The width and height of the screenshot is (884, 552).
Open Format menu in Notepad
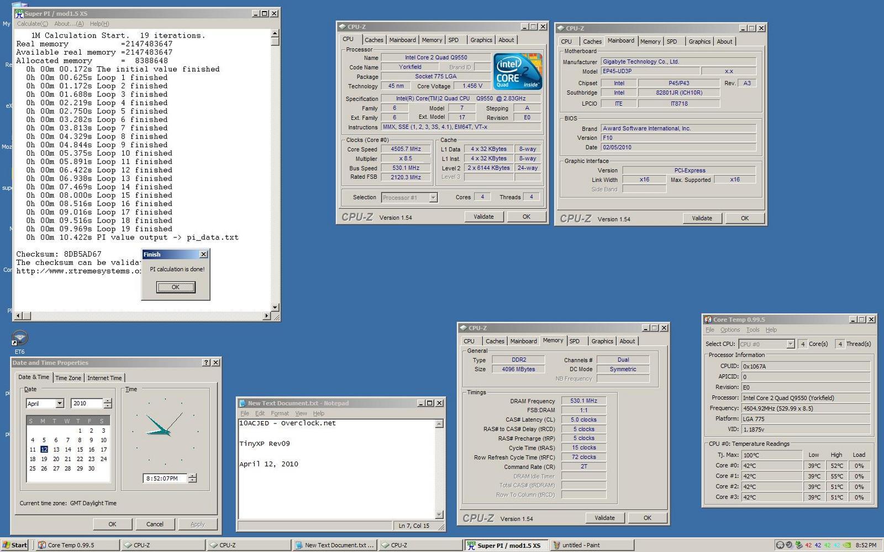click(280, 413)
